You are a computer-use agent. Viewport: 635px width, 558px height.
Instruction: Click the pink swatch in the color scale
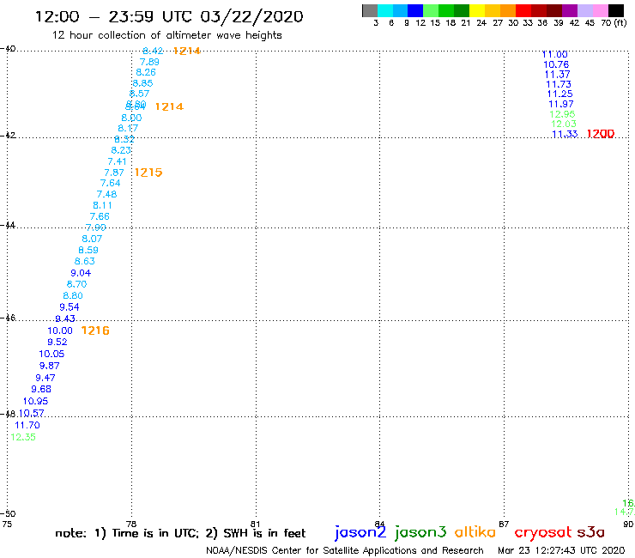point(601,10)
